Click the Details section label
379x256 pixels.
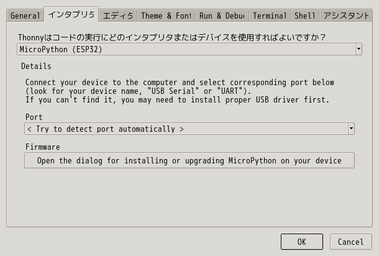pyautogui.click(x=36, y=66)
